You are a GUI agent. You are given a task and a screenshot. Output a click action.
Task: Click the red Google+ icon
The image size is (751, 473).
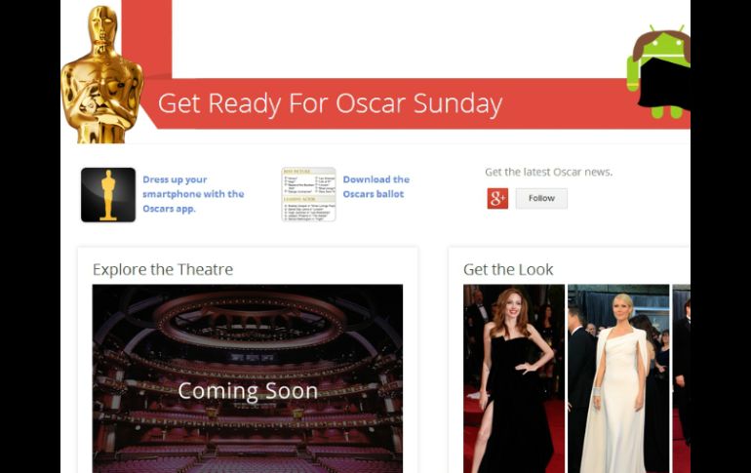point(497,198)
